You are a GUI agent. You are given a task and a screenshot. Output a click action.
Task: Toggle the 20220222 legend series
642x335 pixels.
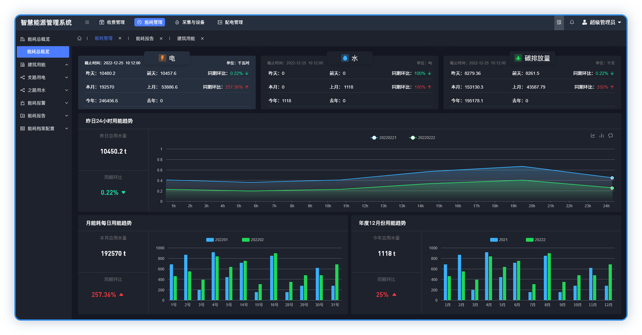click(x=422, y=138)
